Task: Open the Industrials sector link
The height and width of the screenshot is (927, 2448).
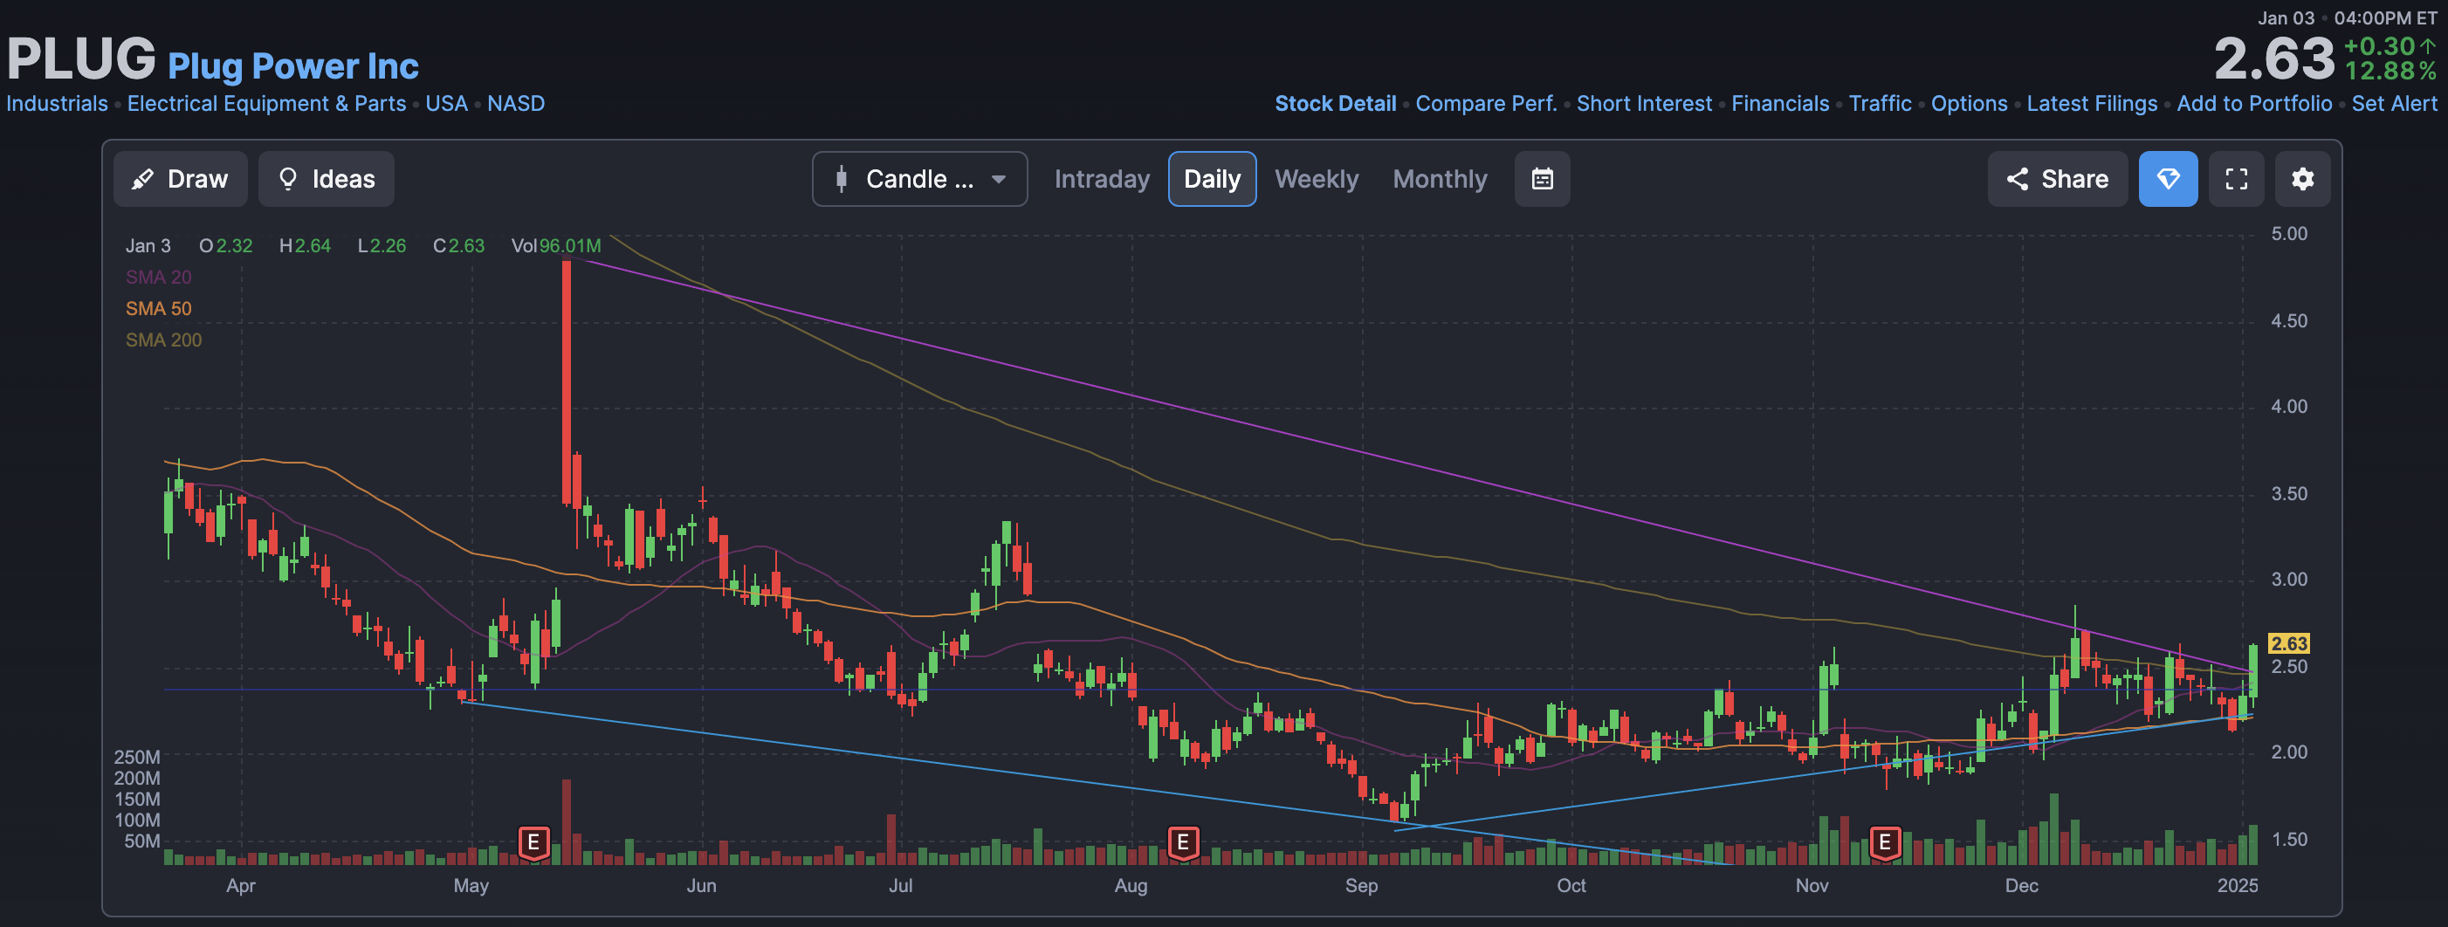Action: [x=57, y=104]
